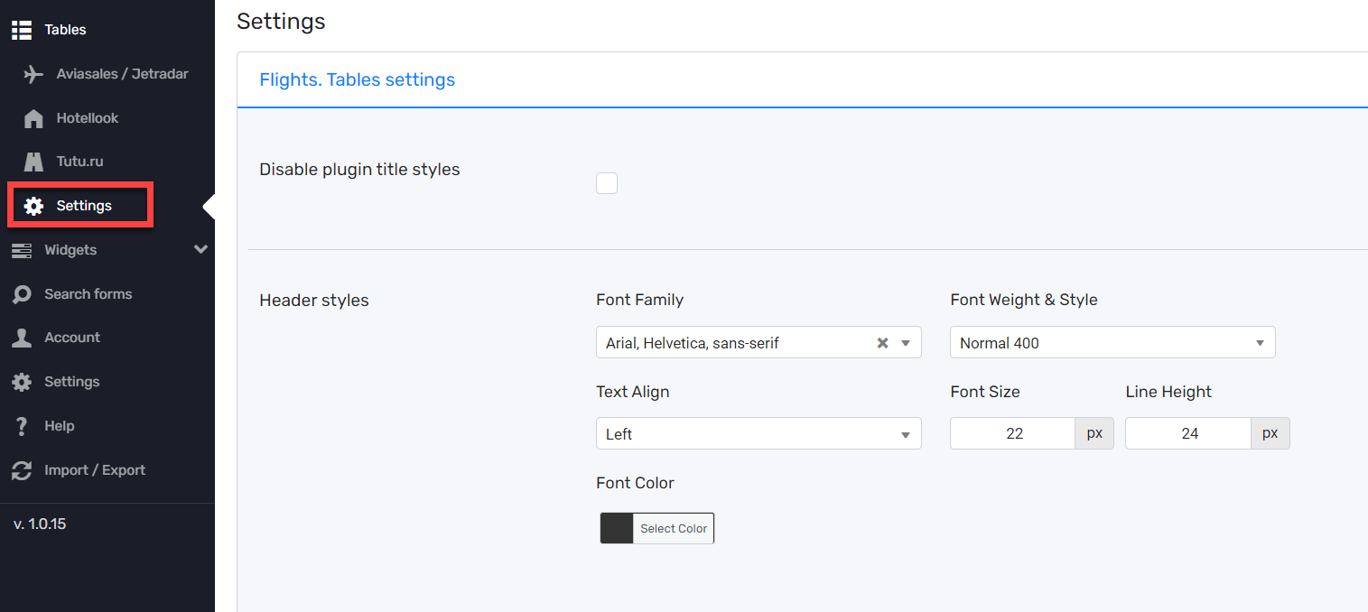Click the Disable plugin title styles label
The width and height of the screenshot is (1368, 612).
point(359,170)
